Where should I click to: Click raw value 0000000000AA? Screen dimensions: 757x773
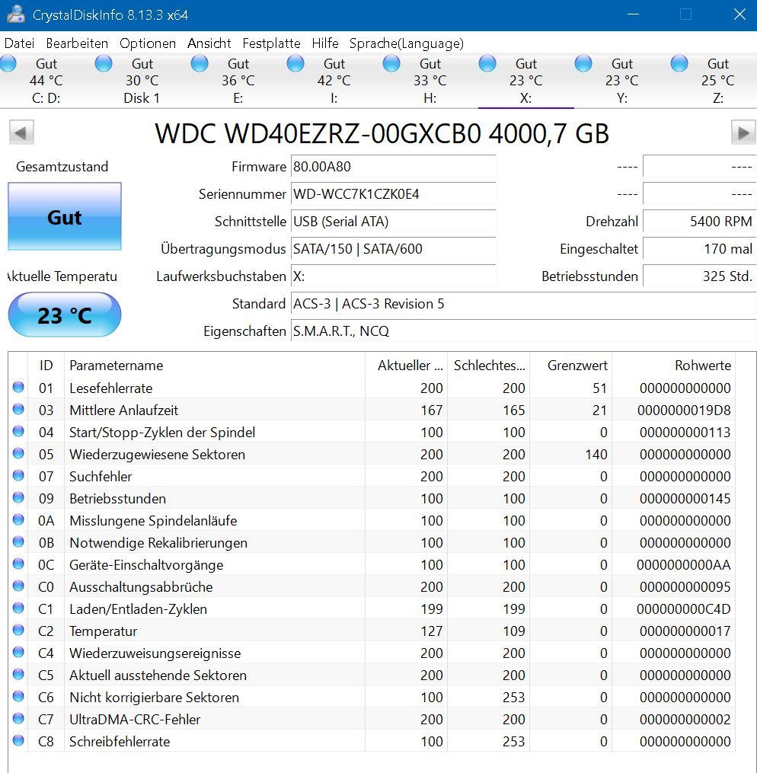684,565
